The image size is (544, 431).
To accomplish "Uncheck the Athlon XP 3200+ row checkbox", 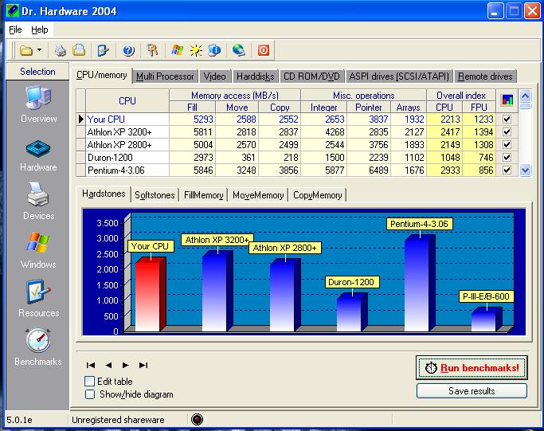I will (507, 132).
